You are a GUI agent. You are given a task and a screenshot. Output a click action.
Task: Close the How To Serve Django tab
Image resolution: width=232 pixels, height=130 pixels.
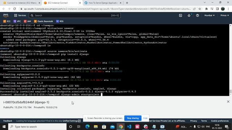pos(120,3)
